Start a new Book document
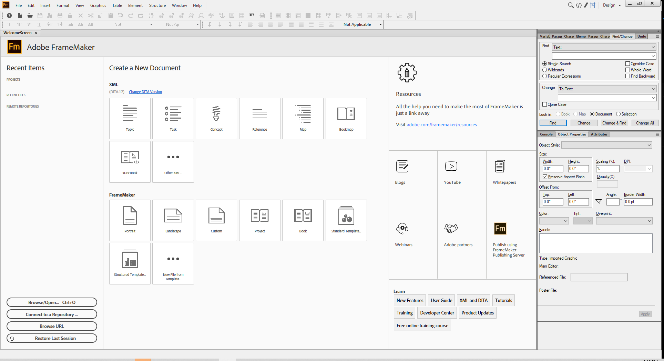The height and width of the screenshot is (361, 664). tap(303, 220)
